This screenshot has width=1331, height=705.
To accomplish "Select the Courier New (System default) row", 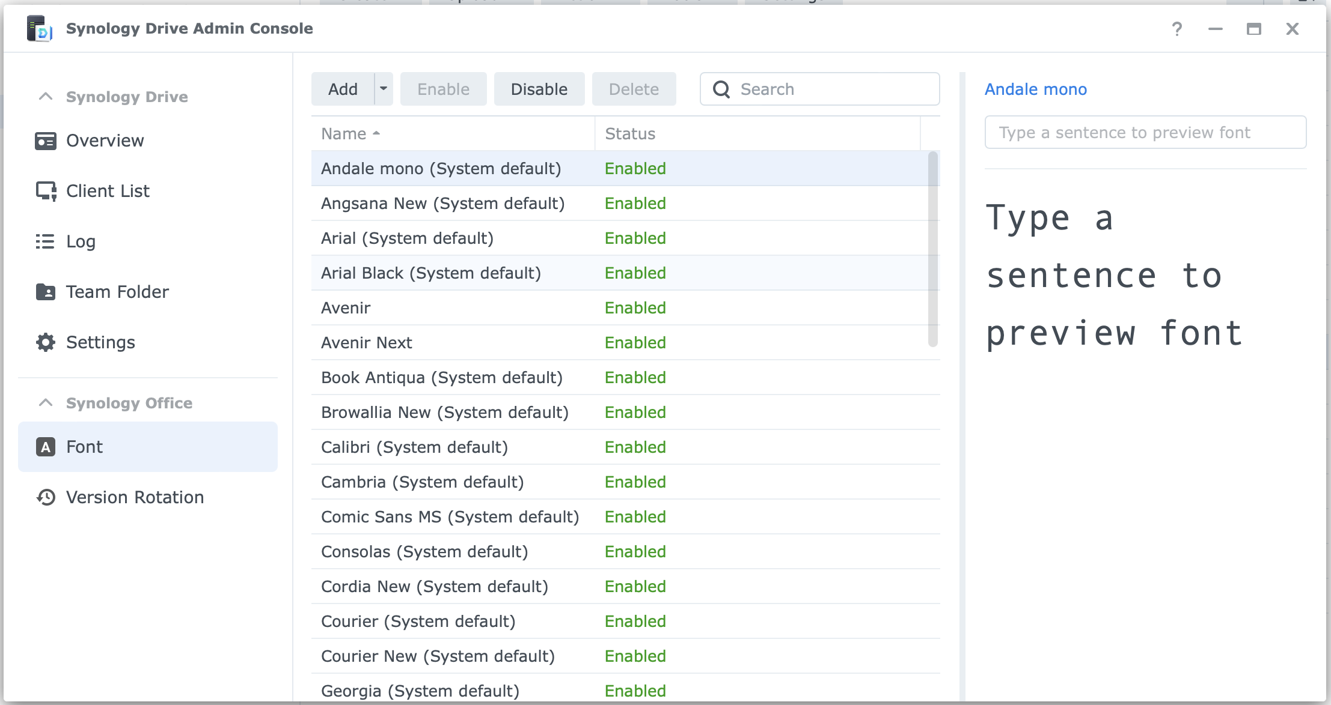I will (x=625, y=656).
